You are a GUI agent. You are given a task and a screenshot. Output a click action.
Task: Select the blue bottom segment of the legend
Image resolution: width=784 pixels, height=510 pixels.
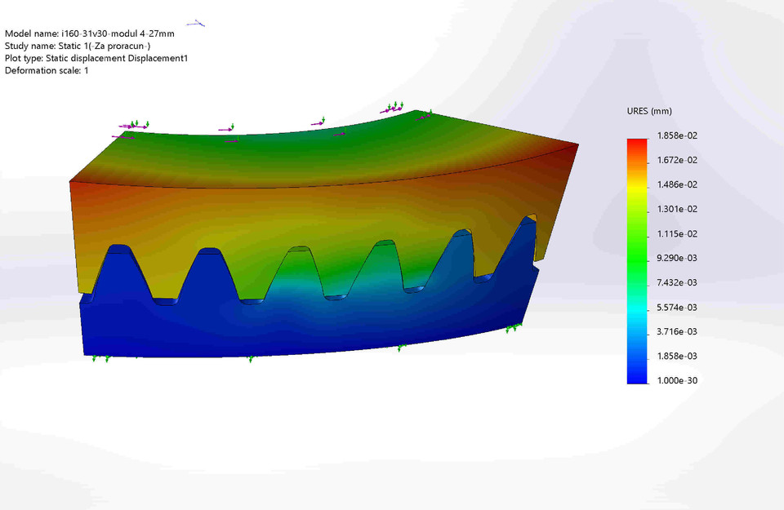coord(635,374)
